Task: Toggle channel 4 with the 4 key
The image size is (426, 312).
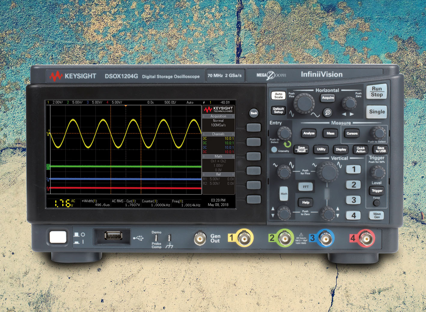Action: click(354, 215)
